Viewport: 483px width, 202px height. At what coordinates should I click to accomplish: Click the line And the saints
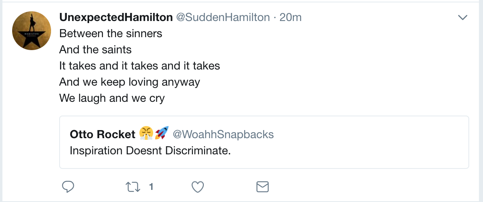point(95,49)
